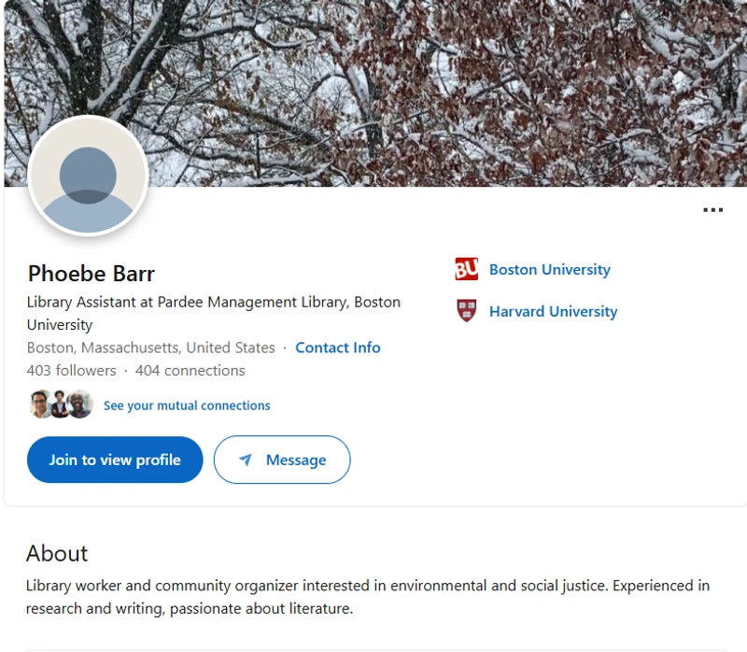Click the default profile avatar picture
747x652 pixels.
89,176
